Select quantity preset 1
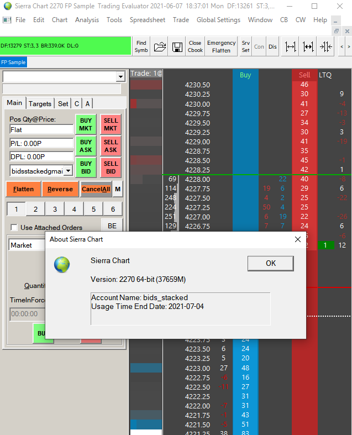Screen dimensions: 352x435 17,209
